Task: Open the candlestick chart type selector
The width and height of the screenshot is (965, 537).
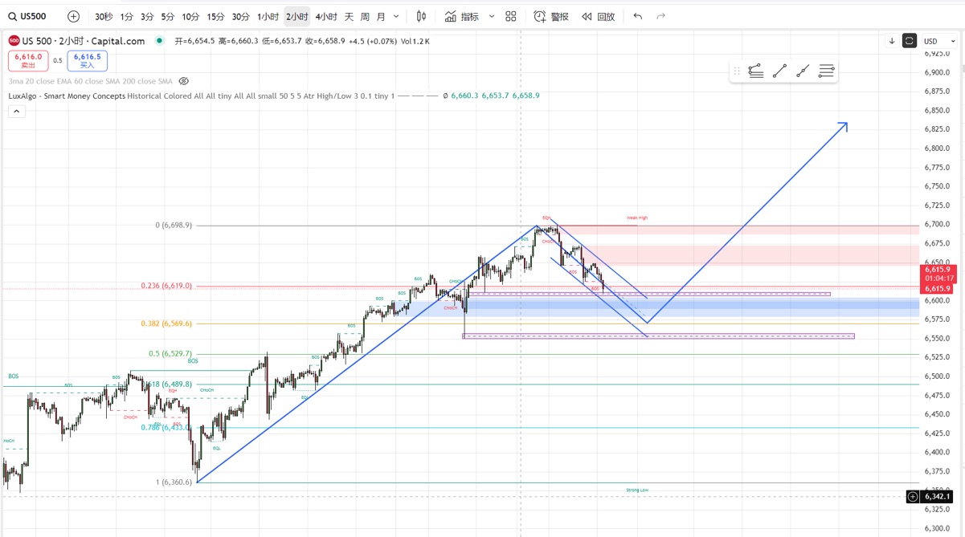Action: coord(421,16)
